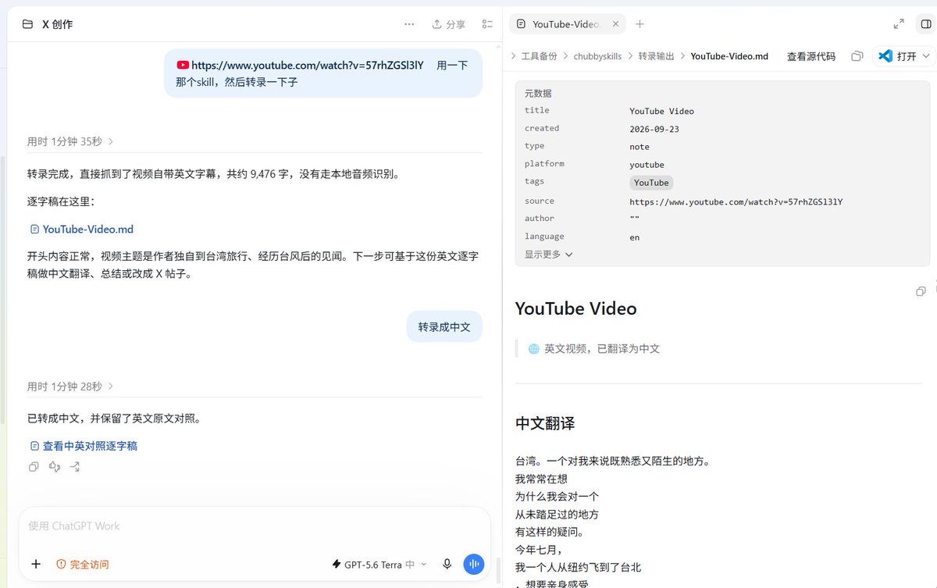
Task: Click 查看源代码 to view source
Action: coord(811,56)
